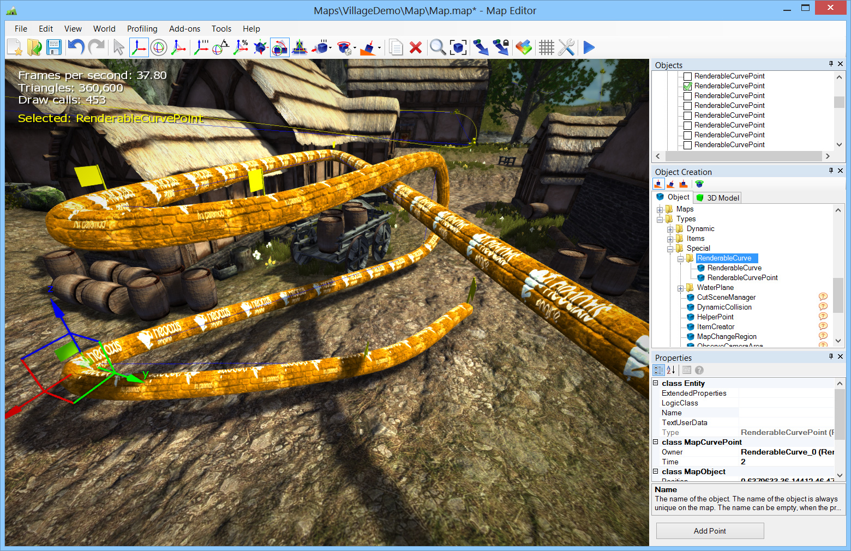Expand the Maps tree node
The image size is (851, 551).
pos(660,209)
